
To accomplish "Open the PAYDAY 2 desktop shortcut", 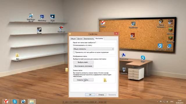I will [169, 47].
